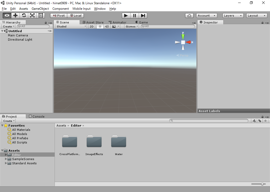Select All Materials favorite
The height and width of the screenshot is (192, 270).
click(x=19, y=130)
